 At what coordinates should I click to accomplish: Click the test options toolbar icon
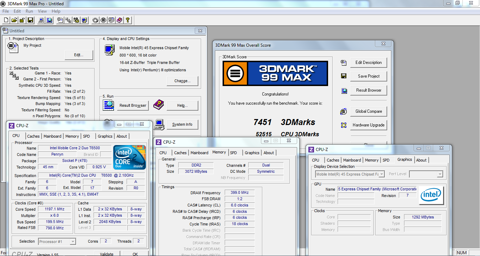pos(76,20)
